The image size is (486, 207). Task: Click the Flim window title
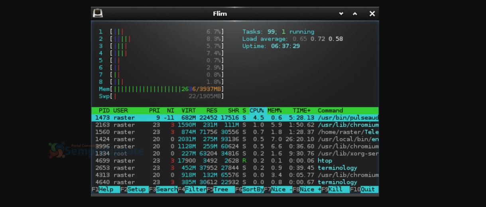click(220, 14)
